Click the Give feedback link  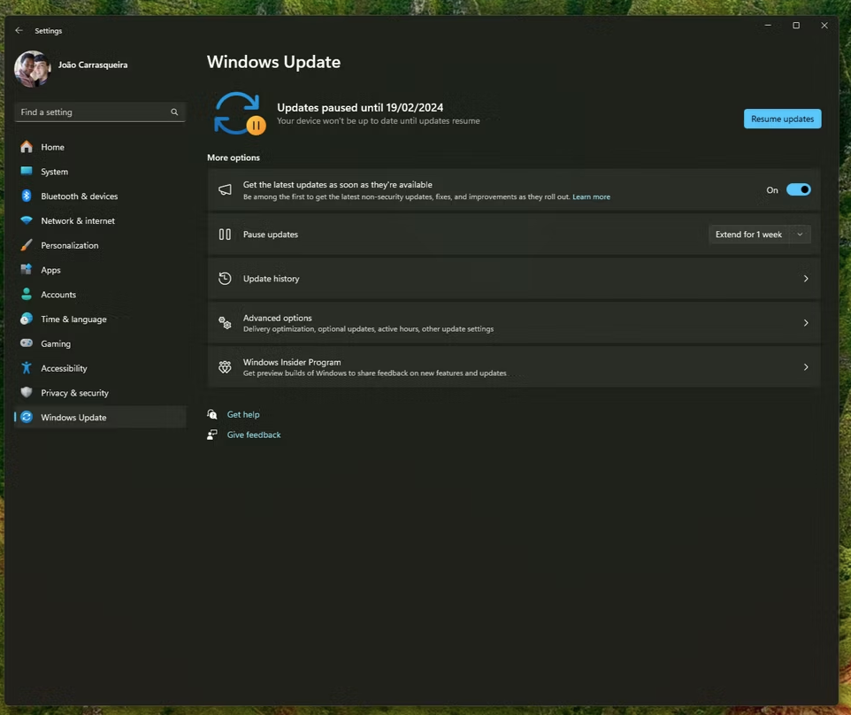[x=254, y=435]
